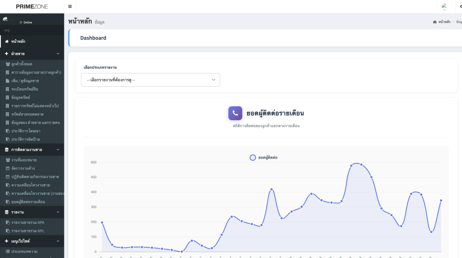The image size is (462, 258).
Task: Click the calendar icon beside จัดการงานค้าง
Action: click(x=8, y=168)
